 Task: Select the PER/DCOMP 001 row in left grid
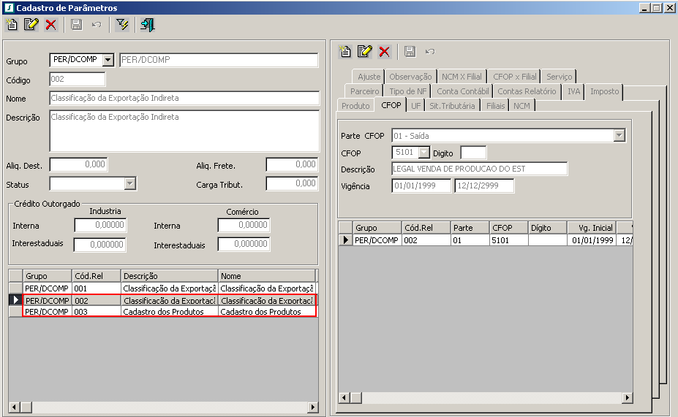pyautogui.click(x=163, y=288)
